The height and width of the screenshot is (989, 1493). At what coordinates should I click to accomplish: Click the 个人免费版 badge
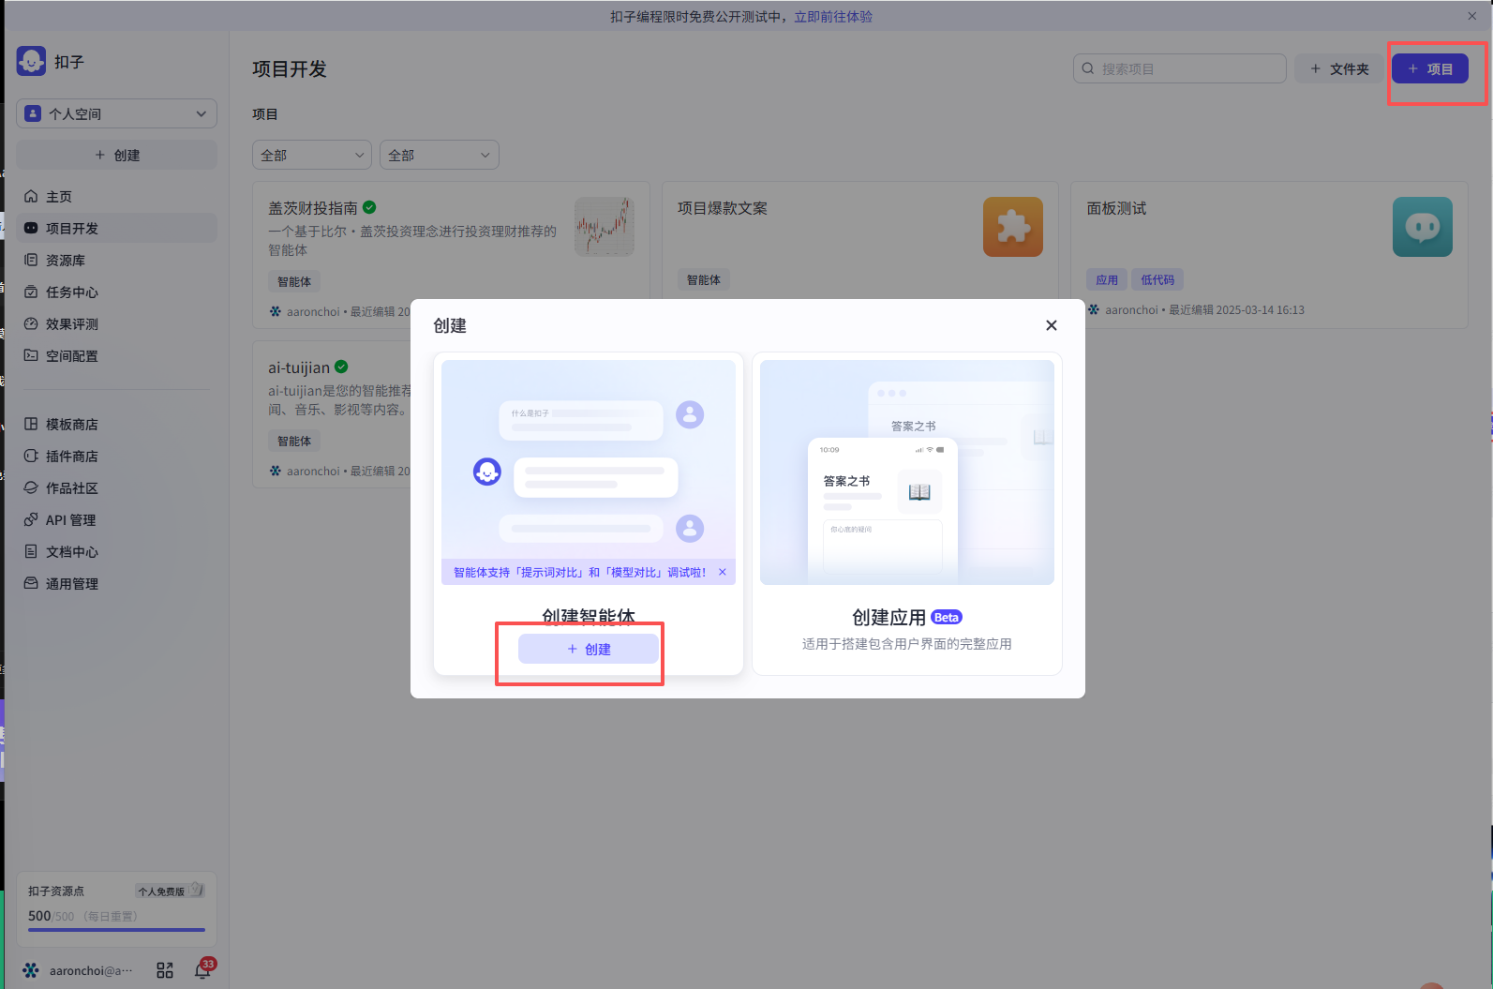click(170, 891)
